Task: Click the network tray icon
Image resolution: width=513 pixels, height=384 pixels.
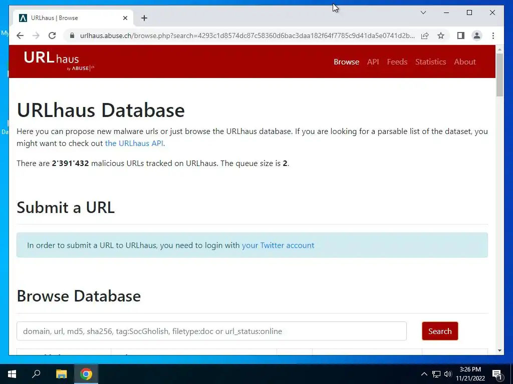Action: point(436,374)
